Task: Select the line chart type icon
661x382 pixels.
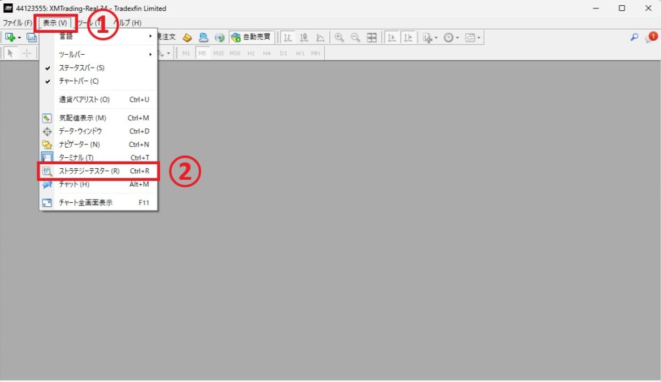Action: click(320, 37)
